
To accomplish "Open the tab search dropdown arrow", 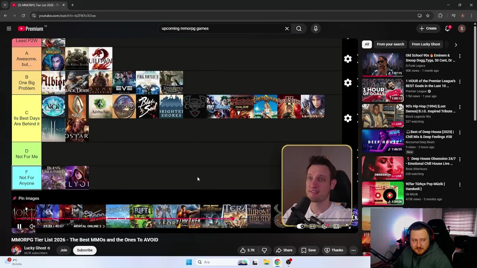I will (5, 5).
